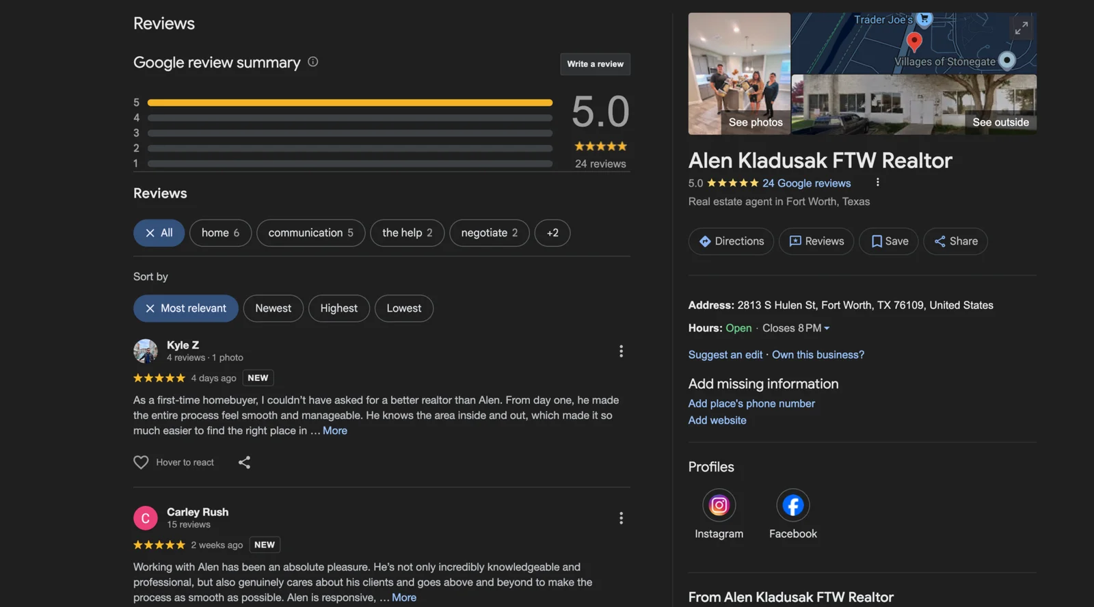The height and width of the screenshot is (607, 1094).
Task: Expand the map with fullscreen icon
Action: pos(1021,28)
